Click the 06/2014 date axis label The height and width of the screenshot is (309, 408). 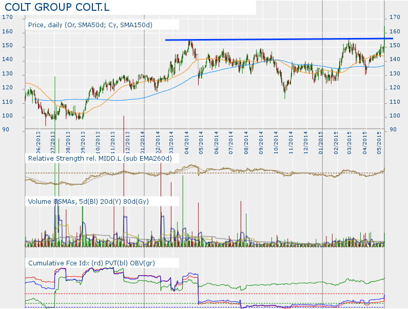(216, 143)
